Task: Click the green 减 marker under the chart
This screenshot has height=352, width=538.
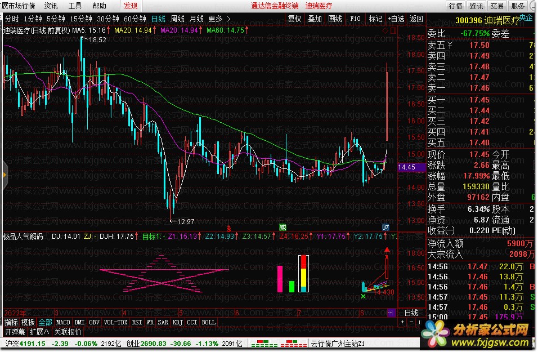Action: (283, 228)
